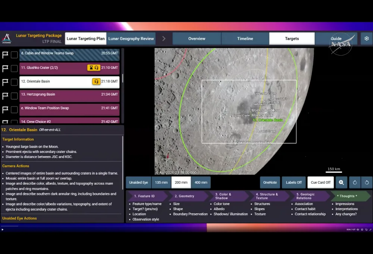Click the rotate counterclockwise map icon
Image resolution: width=373 pixels, height=254 pixels.
tap(367, 182)
